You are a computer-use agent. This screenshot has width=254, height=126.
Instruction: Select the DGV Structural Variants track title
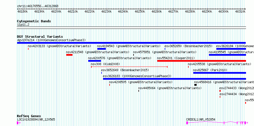tap(40, 37)
